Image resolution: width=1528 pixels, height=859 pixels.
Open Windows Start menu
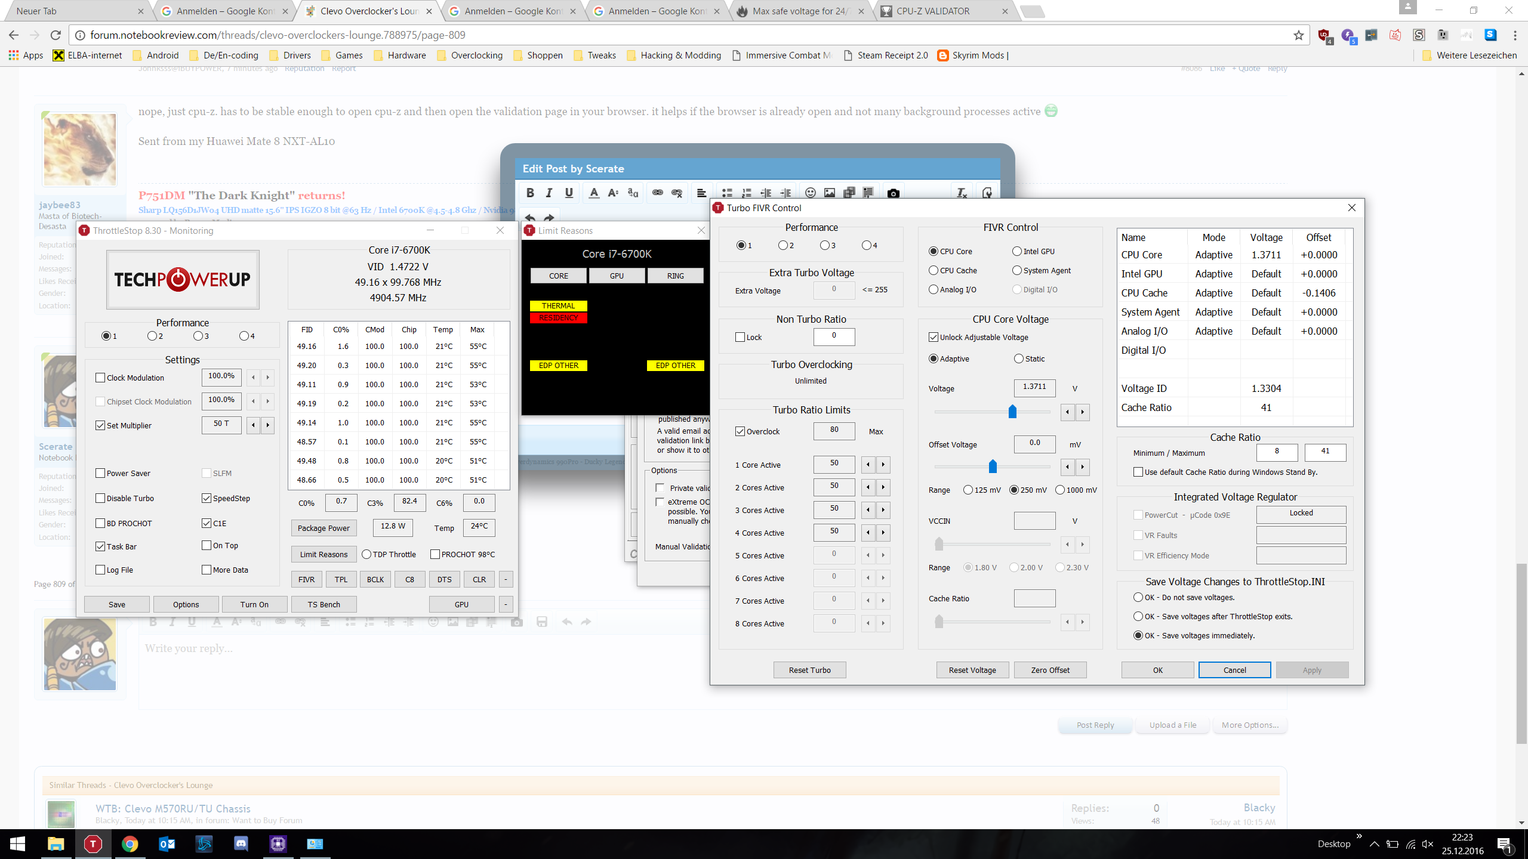tap(18, 843)
